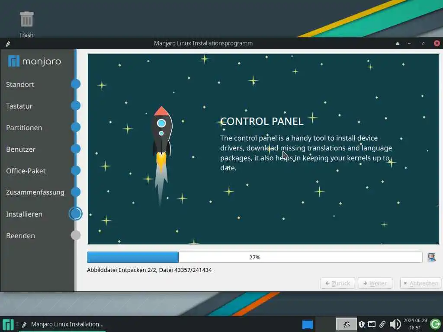Minimize the installer window

tap(409, 44)
